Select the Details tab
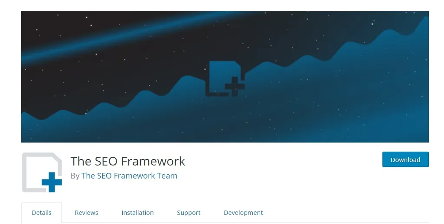 (42, 213)
